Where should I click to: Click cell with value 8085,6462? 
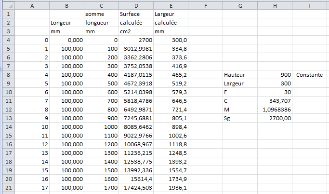pos(136,127)
